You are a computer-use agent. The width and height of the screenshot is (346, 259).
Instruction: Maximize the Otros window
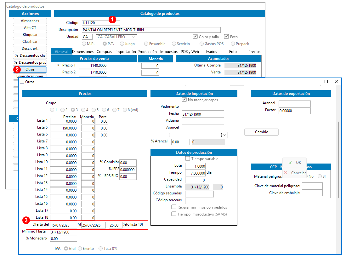click(326, 82)
